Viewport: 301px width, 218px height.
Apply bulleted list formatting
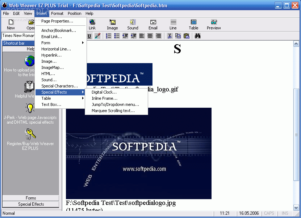(117, 36)
